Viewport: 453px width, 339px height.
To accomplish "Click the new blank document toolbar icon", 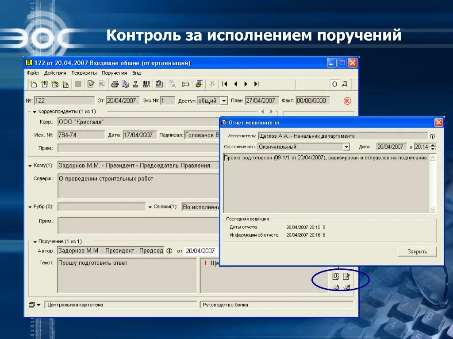I will [34, 84].
